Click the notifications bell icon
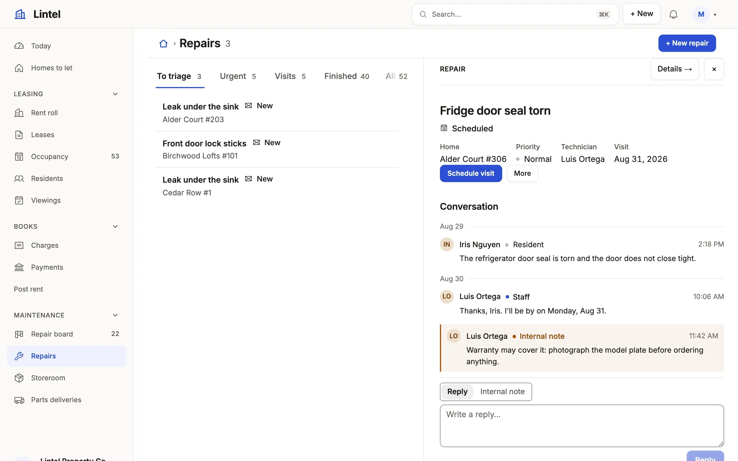 pyautogui.click(x=673, y=14)
